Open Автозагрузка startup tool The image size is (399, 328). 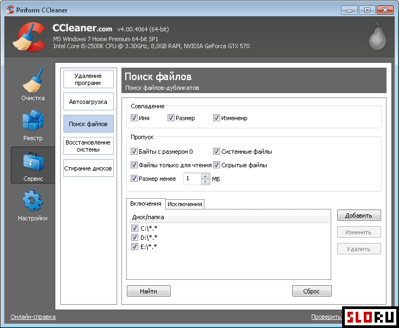(88, 102)
